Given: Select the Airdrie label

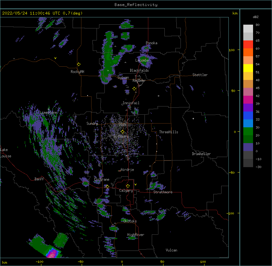Looking at the screenshot, I should 127,170.
